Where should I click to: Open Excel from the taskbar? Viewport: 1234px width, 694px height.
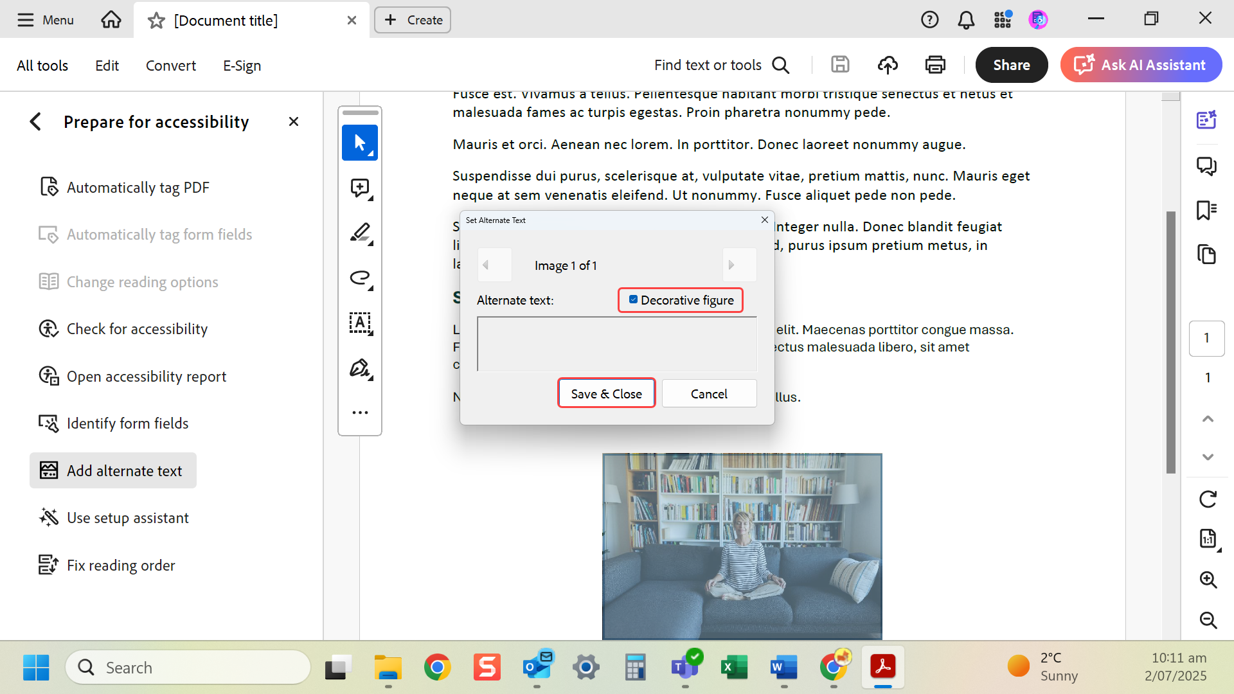coord(734,668)
